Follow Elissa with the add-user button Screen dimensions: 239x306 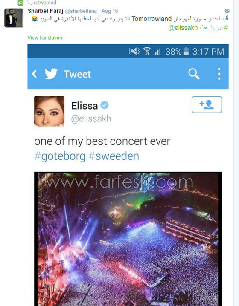click(207, 104)
